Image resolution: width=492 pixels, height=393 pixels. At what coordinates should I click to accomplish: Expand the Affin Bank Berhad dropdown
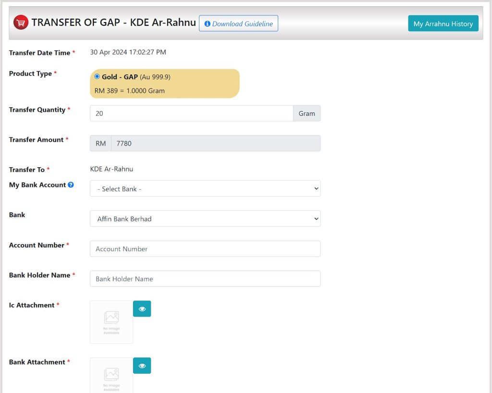(x=205, y=219)
